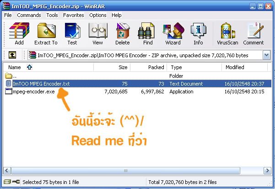Sort by the Packed column header
The width and height of the screenshot is (275, 189).
point(148,67)
